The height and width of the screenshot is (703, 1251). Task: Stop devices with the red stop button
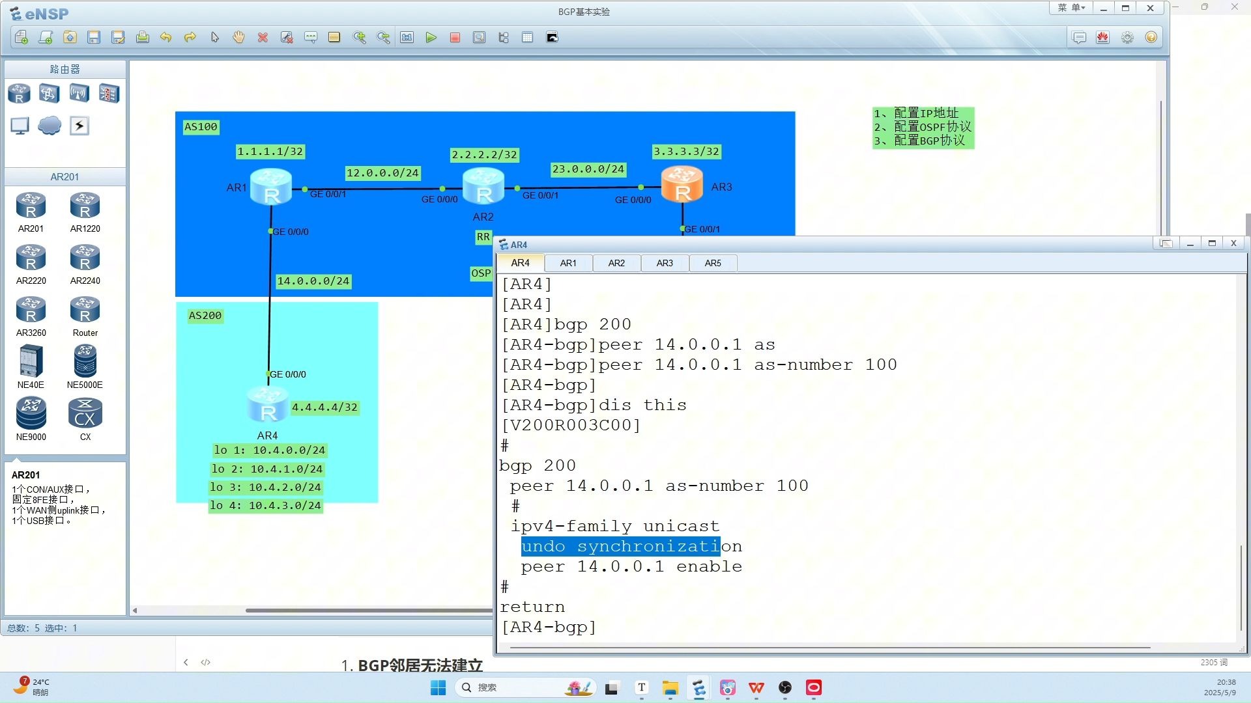[x=455, y=38]
